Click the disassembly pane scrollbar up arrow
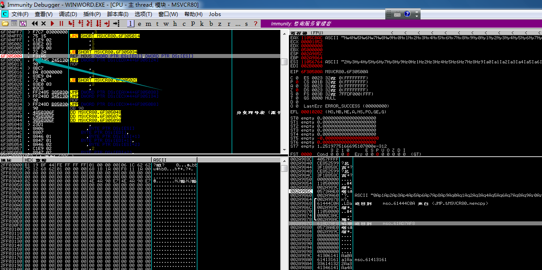The width and height of the screenshot is (542, 270). pyautogui.click(x=284, y=33)
